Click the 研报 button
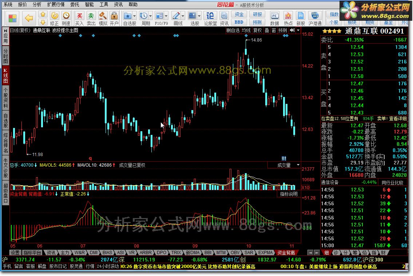This screenshot has width=413, height=276. (257, 14)
